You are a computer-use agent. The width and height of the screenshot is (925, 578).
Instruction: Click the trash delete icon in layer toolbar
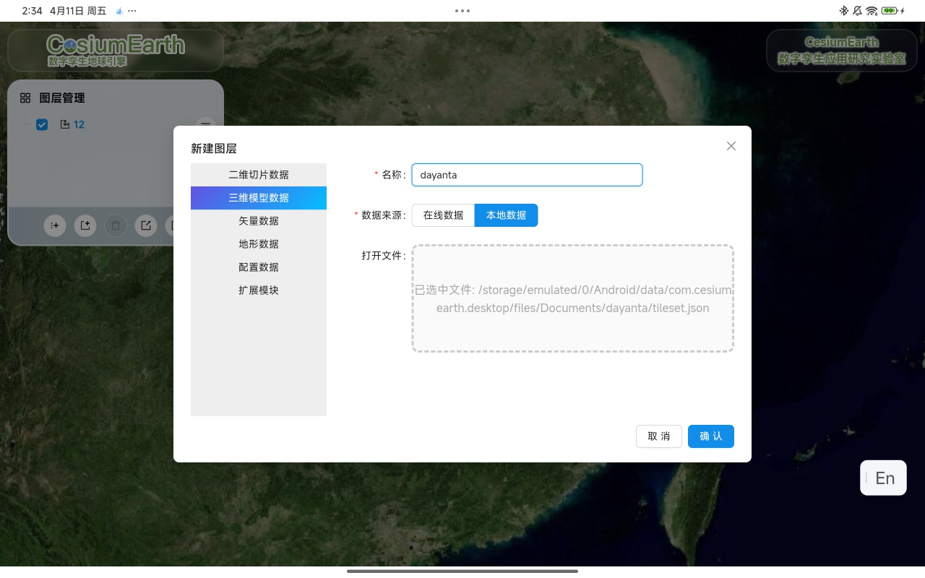coord(116,225)
